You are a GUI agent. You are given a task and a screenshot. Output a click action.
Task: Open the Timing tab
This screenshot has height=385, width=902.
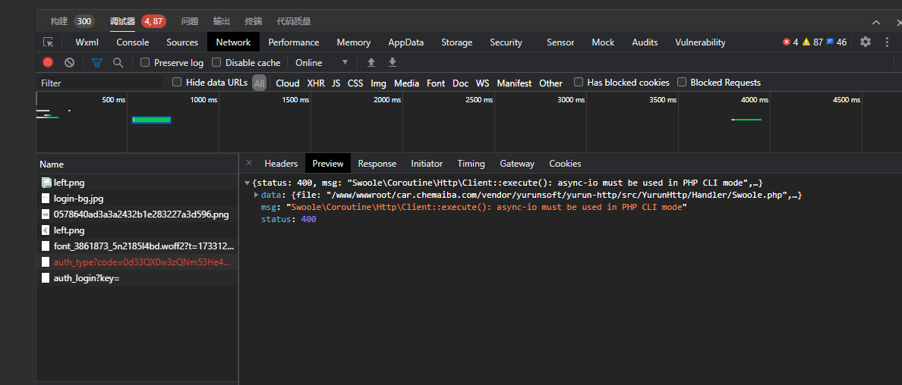coord(471,163)
